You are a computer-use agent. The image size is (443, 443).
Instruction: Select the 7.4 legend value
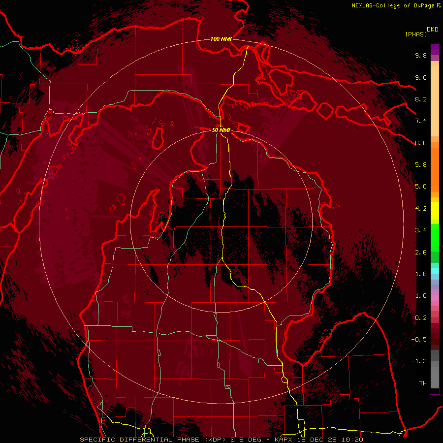point(421,121)
